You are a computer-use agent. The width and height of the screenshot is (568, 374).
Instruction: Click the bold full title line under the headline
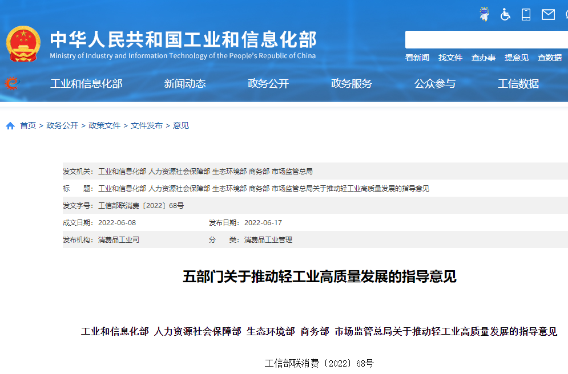(x=319, y=331)
